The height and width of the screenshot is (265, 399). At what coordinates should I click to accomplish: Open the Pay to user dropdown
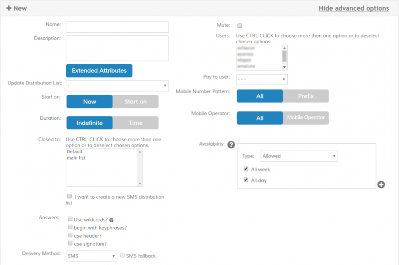coord(261,80)
